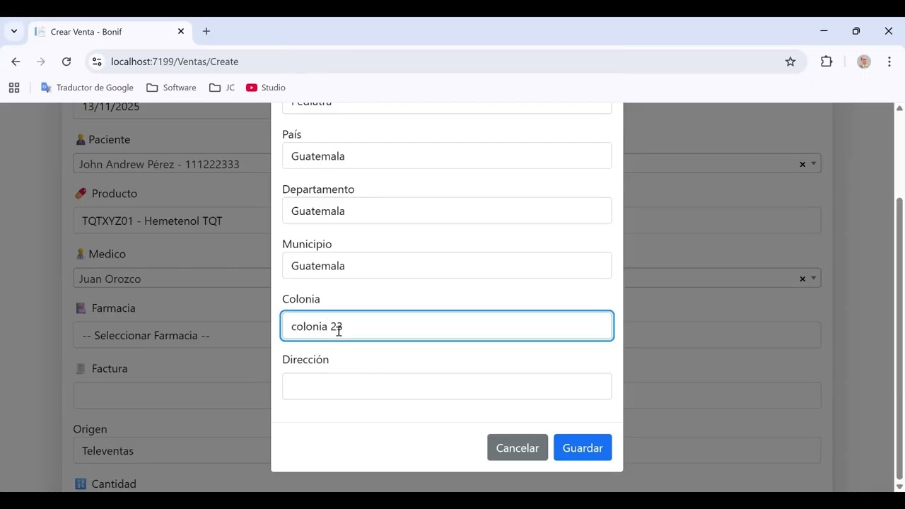Reload the current page
The width and height of the screenshot is (905, 509).
point(66,62)
